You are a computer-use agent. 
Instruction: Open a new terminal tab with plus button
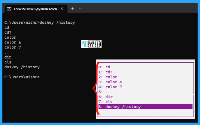pyautogui.click(x=73, y=9)
